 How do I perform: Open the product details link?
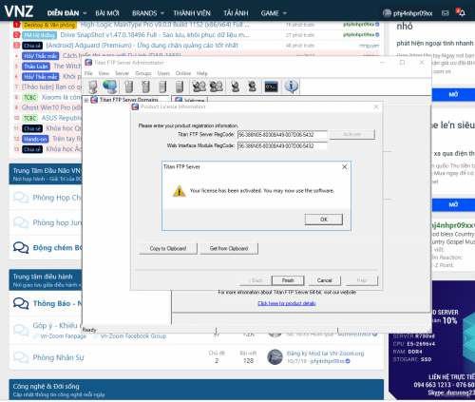tap(287, 303)
